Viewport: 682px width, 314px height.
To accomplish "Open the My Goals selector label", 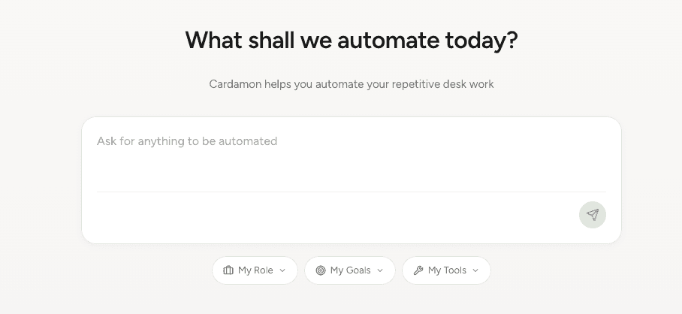I will point(350,270).
